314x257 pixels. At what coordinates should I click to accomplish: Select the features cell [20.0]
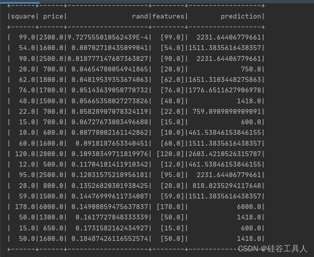point(172,69)
